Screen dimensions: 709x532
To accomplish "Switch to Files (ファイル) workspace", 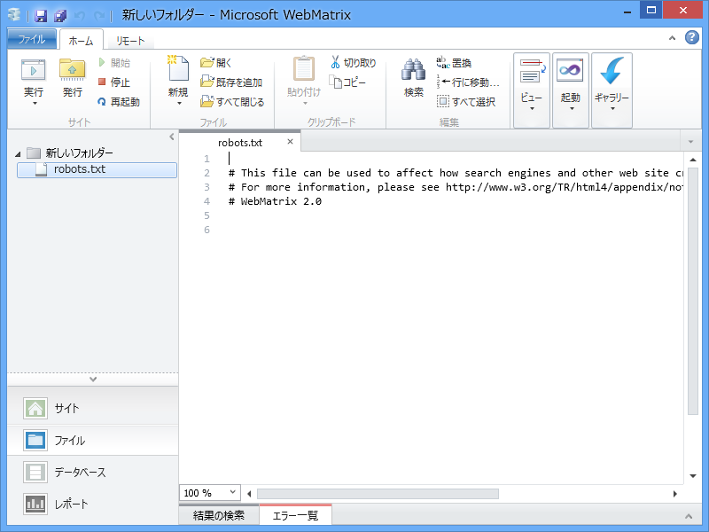I will (x=93, y=440).
